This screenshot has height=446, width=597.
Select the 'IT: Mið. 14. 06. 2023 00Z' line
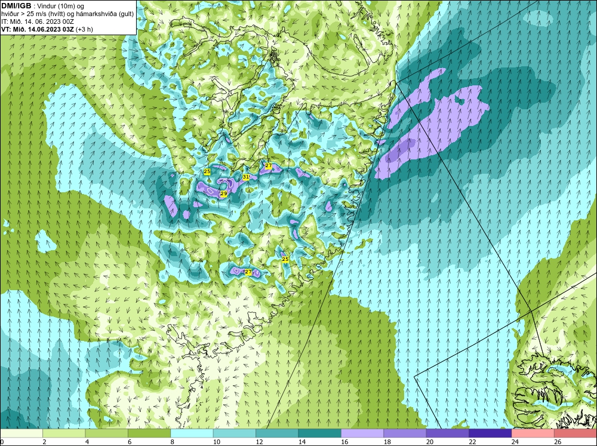pos(37,21)
